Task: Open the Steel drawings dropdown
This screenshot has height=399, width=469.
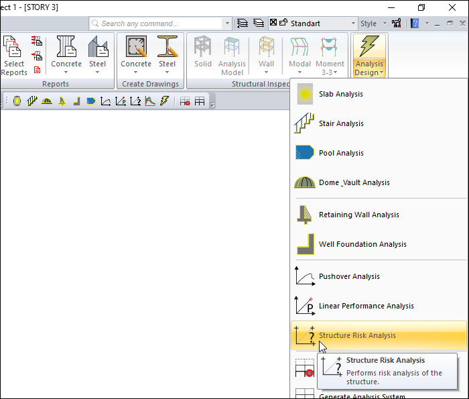Action: click(167, 64)
